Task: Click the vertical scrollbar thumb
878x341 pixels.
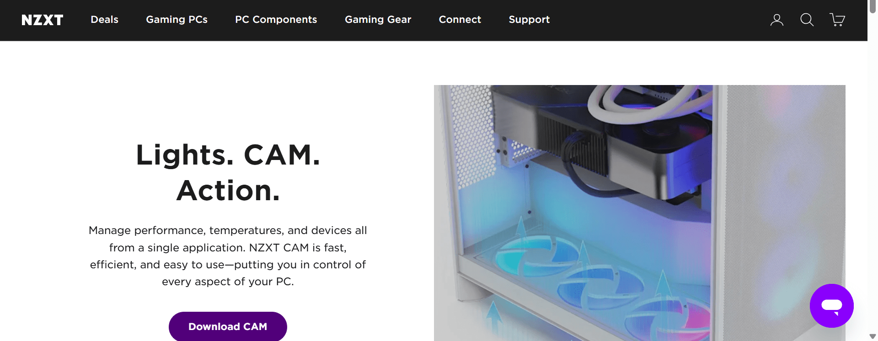Action: [873, 7]
